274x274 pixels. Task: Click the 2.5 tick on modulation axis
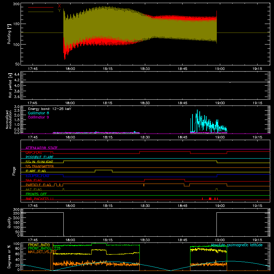click(x=17, y=111)
